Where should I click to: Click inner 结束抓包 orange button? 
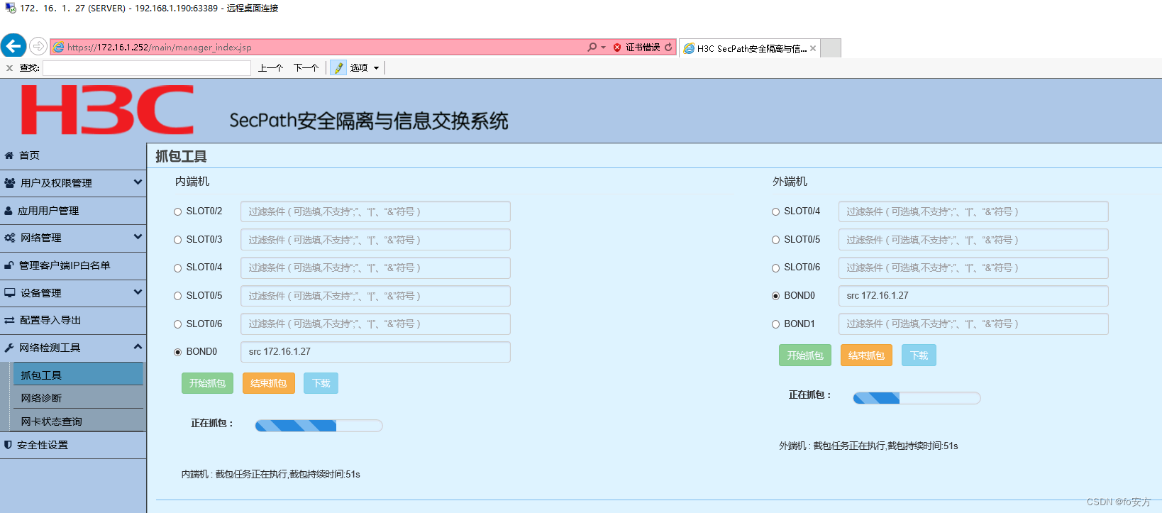tap(268, 383)
